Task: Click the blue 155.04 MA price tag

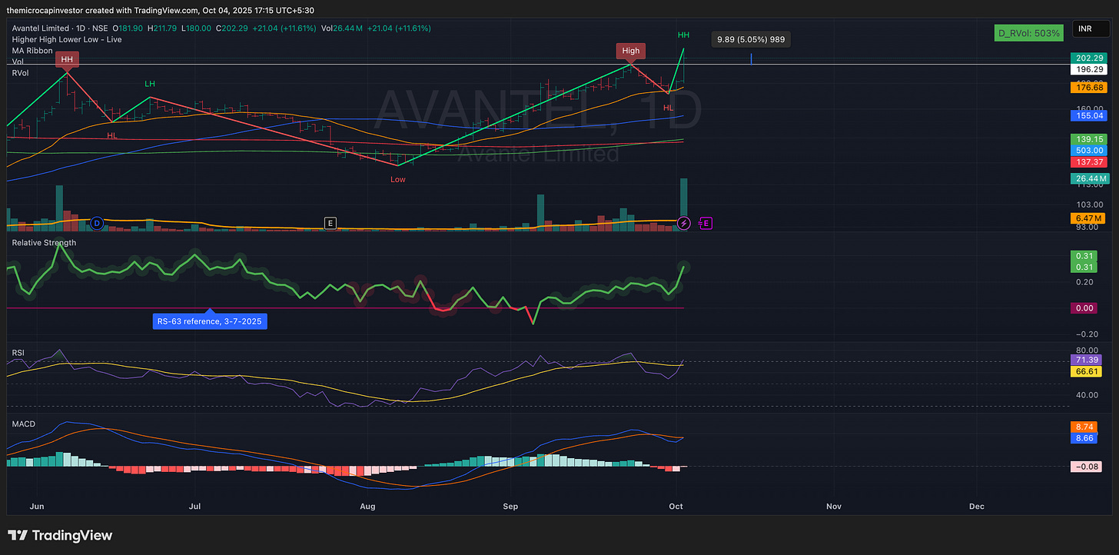Action: click(x=1087, y=115)
